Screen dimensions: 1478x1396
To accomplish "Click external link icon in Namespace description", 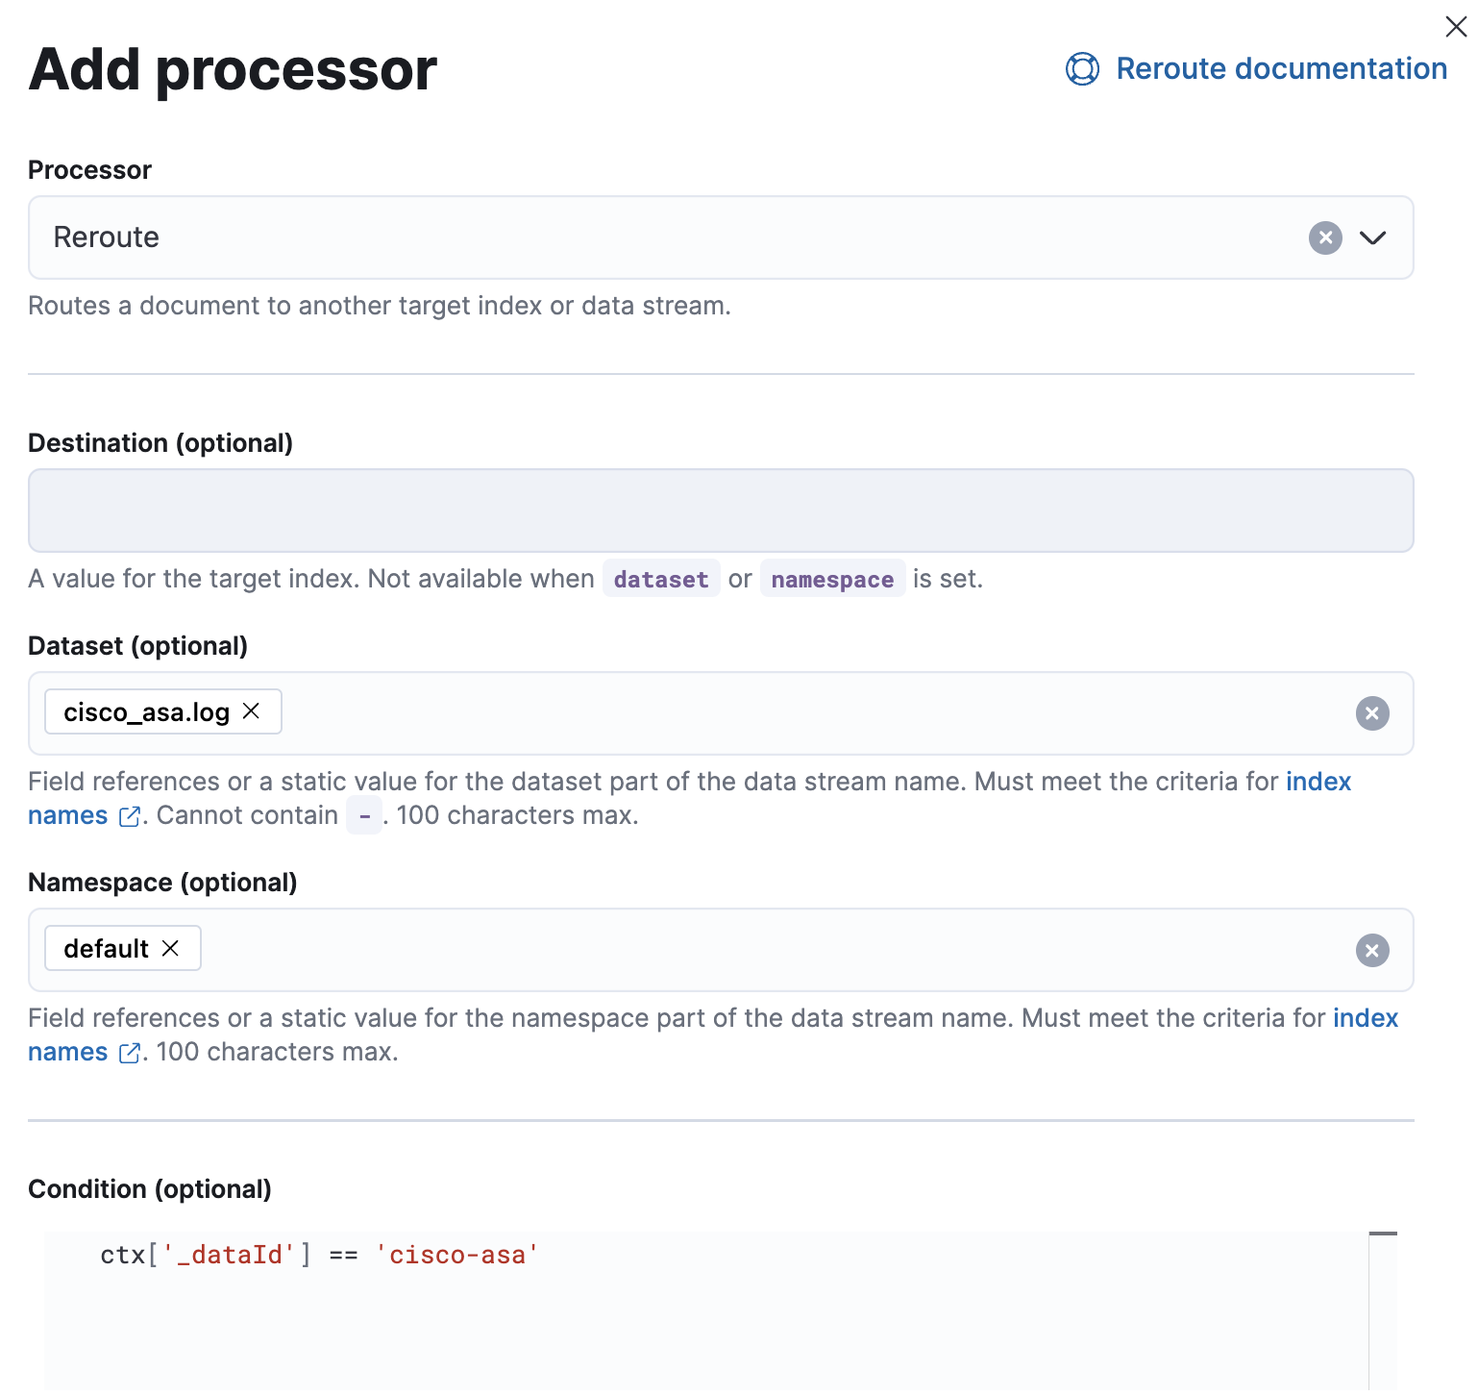I will 129,1053.
